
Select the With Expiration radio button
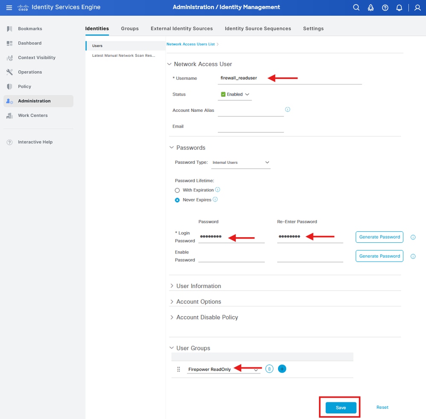tap(177, 190)
